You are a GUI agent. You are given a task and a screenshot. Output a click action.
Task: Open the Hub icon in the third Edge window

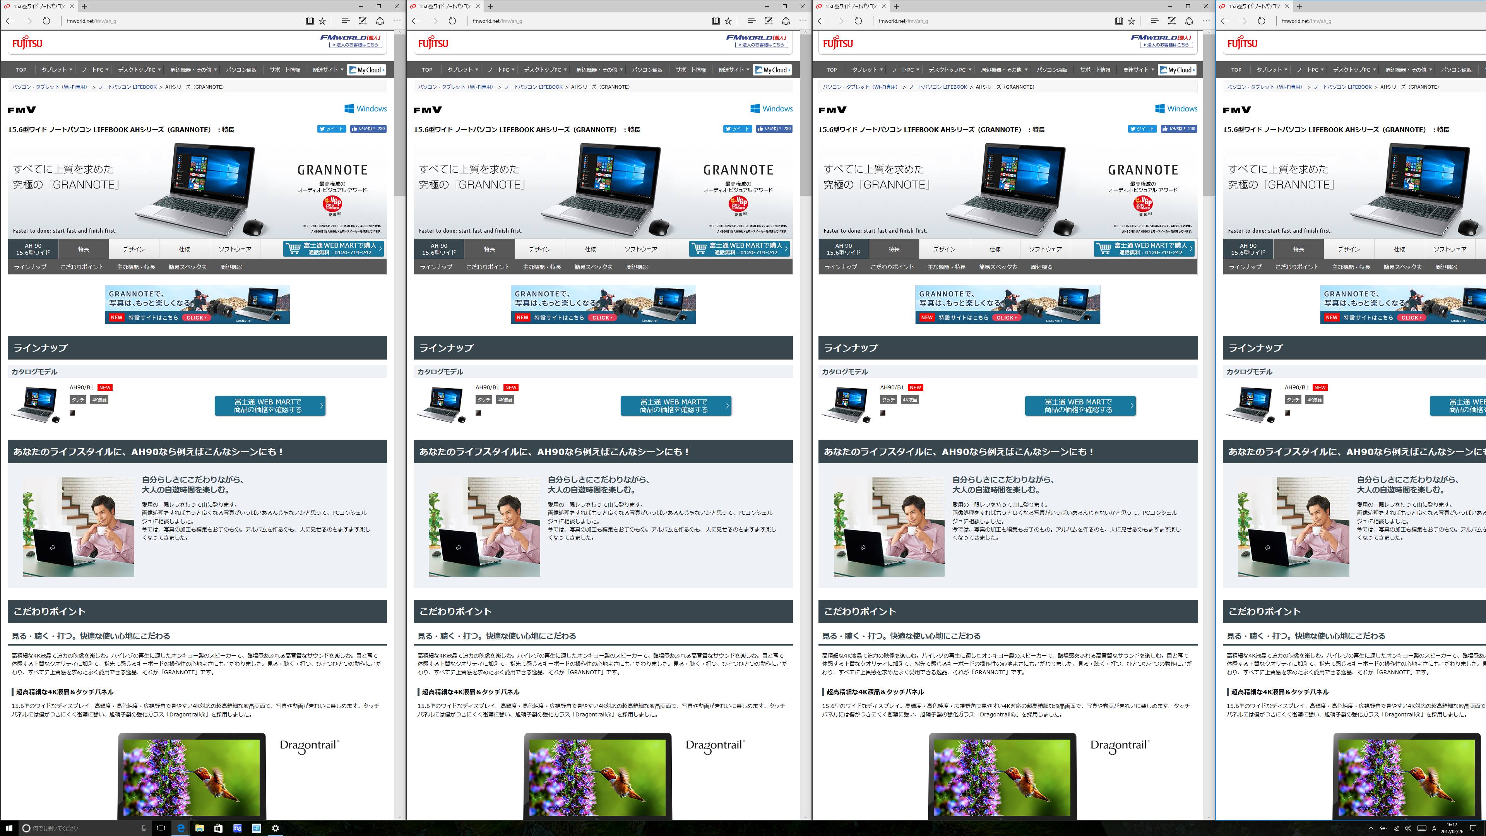(1154, 21)
